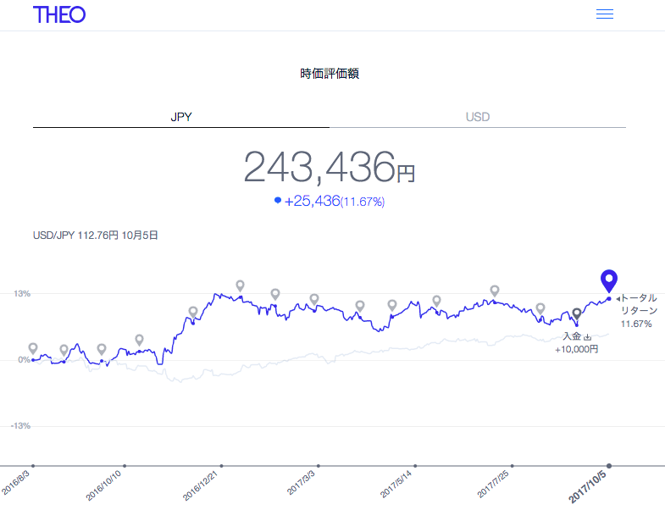Select the 2017/7/25 timeline dot
The image size is (665, 510).
(x=513, y=466)
